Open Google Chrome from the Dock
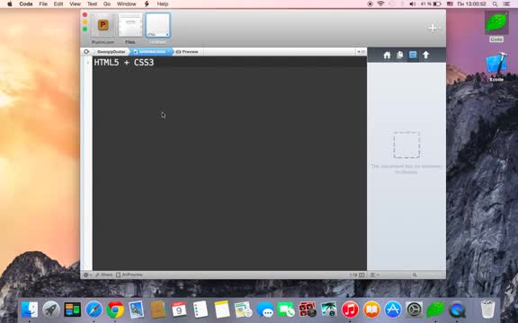This screenshot has height=323, width=518. click(x=115, y=310)
